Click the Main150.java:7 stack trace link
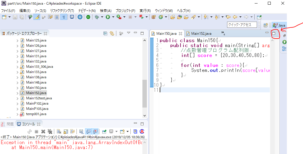Screen dimensions: 303x154 (x=73, y=148)
